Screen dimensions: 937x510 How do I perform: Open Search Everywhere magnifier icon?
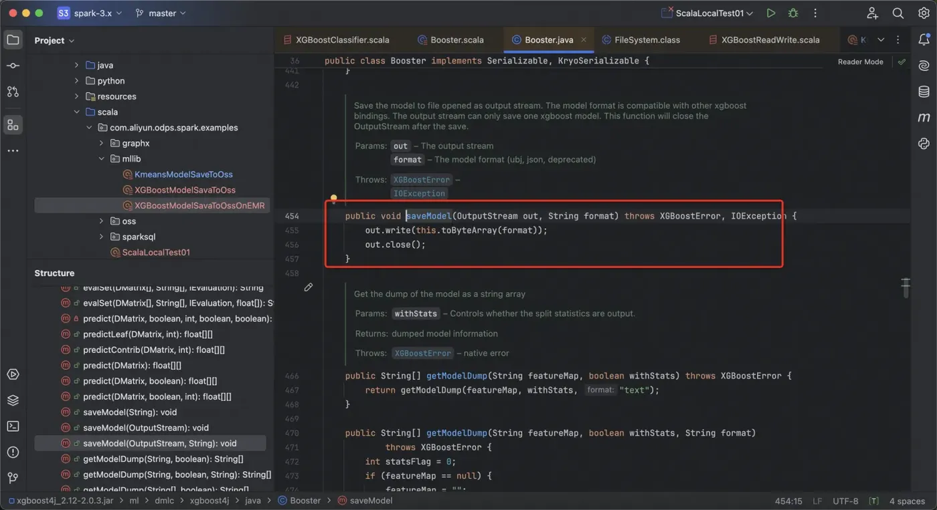point(898,13)
